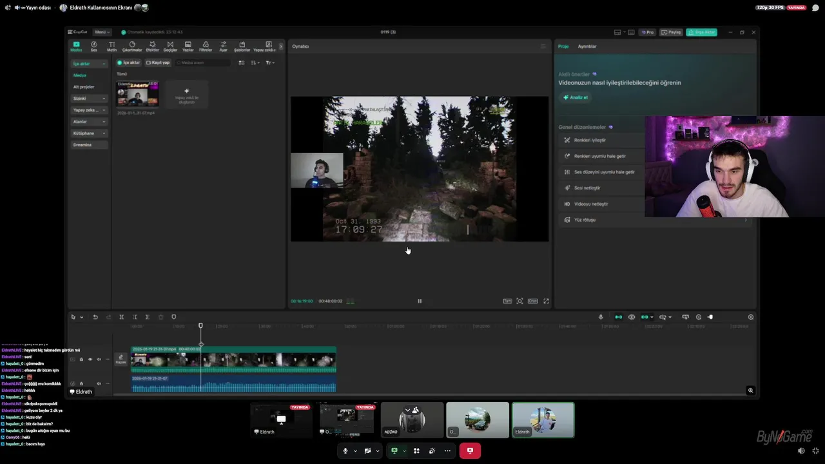Screen dimensions: 825x464
Task: Open Dreamina in the sidebar
Action: pos(89,145)
